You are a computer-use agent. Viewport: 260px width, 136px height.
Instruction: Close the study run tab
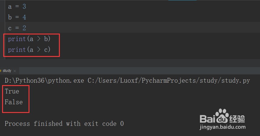point(15,71)
